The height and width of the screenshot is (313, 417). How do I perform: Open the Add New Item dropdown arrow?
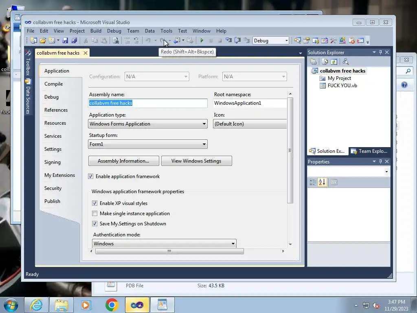click(x=58, y=40)
